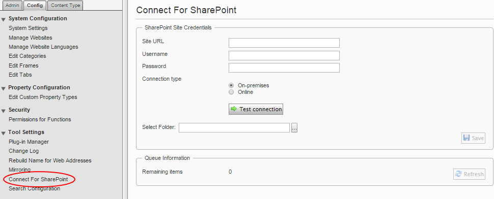This screenshot has height=199, width=494.
Task: Focus the Username input field
Action: 284,55
